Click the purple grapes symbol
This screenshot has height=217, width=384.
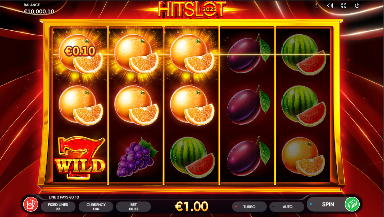(137, 157)
